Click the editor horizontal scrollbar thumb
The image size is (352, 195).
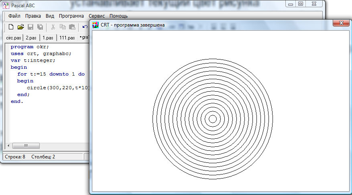click(x=26, y=146)
